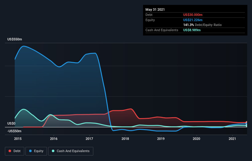The image size is (252, 161).
Task: Click Cash And Equivalents label in tooltip
Action: [x=162, y=30]
